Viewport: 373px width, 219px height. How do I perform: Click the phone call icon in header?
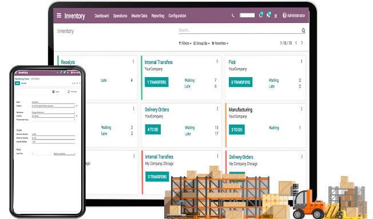pos(233,15)
